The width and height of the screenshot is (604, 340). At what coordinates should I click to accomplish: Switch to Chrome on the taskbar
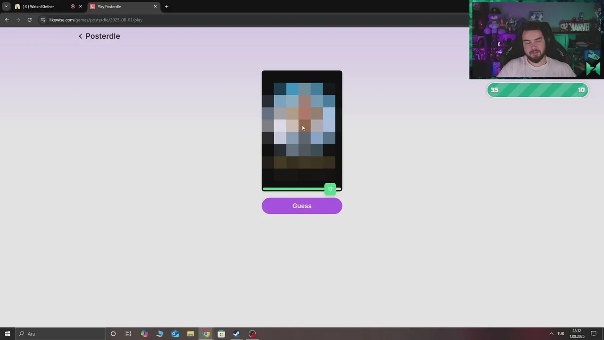coord(206,334)
